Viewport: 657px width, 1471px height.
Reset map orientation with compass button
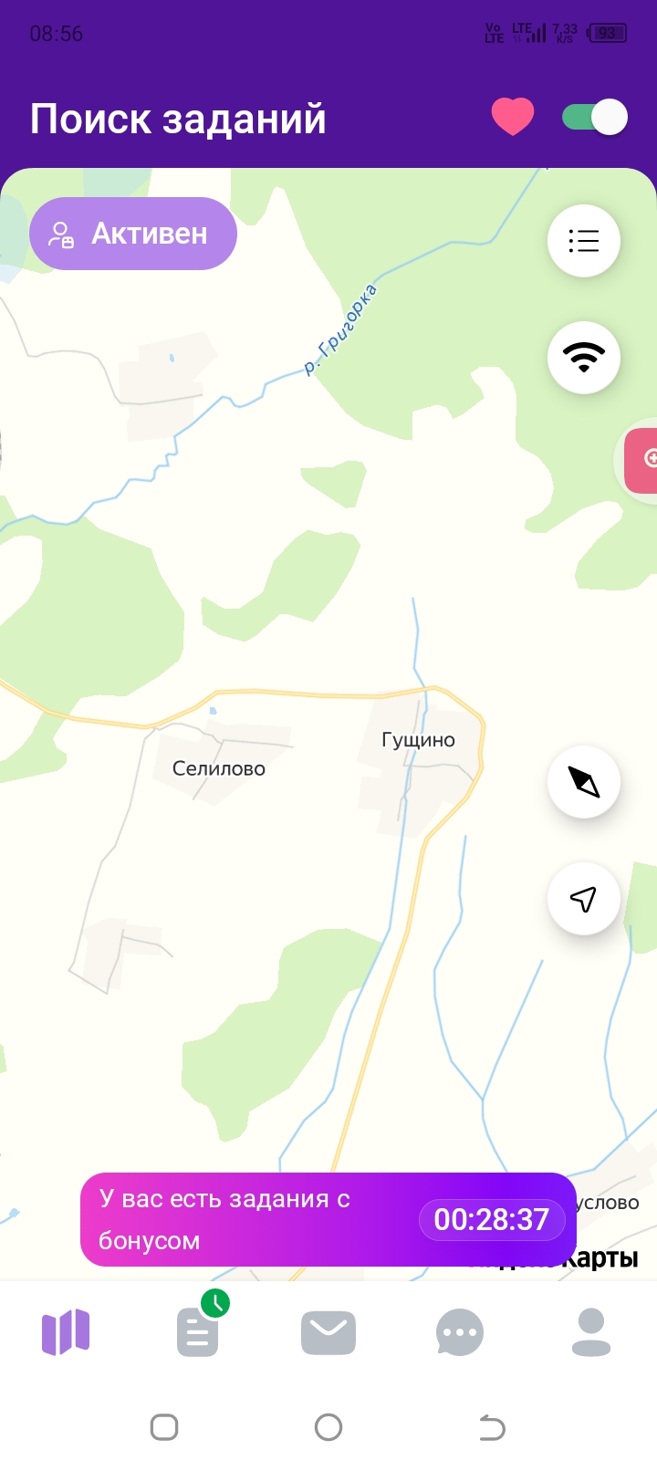[584, 782]
